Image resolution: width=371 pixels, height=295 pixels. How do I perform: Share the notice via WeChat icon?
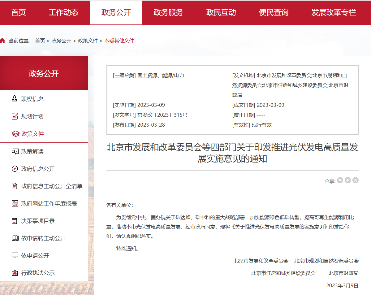340,180
